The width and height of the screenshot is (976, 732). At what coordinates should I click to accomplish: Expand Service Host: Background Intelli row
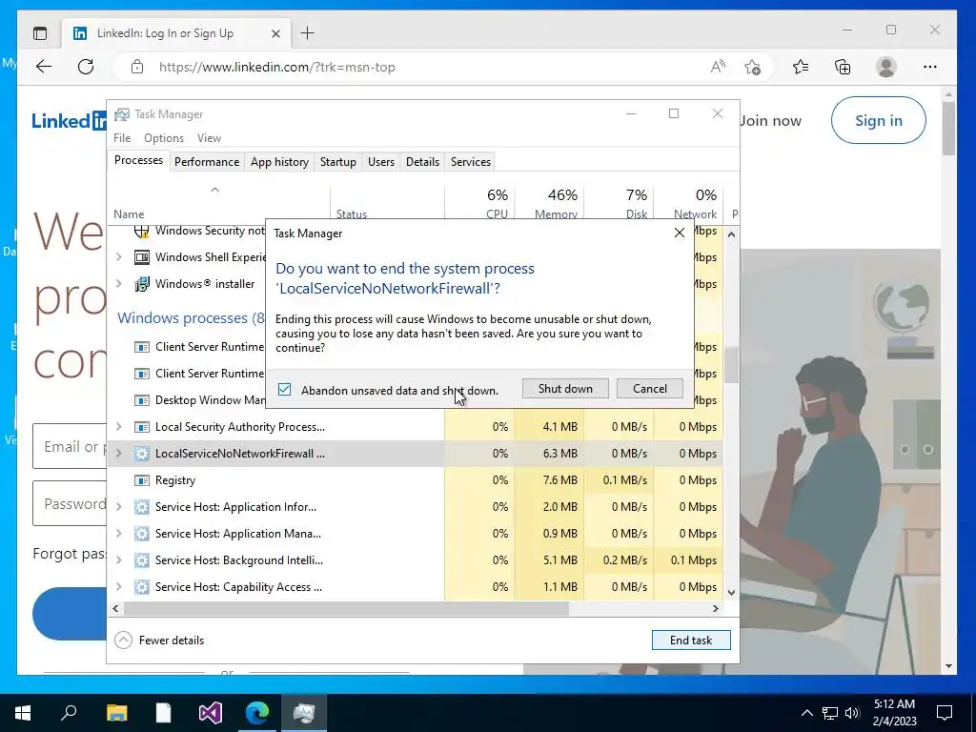coord(119,560)
